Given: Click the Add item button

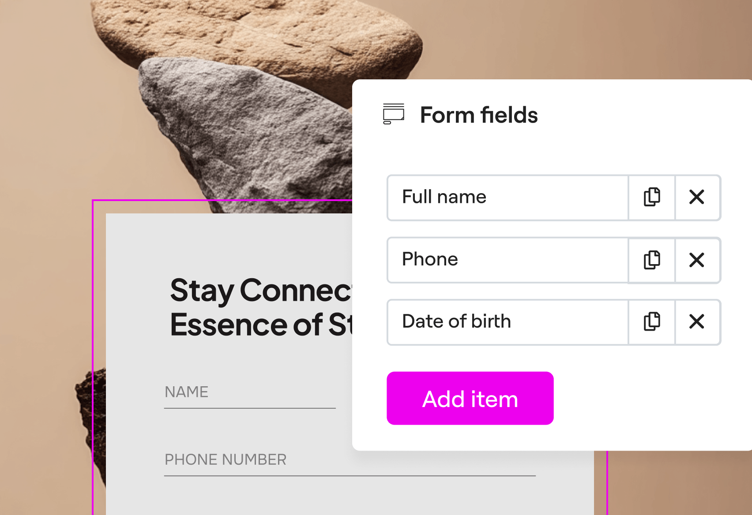Looking at the screenshot, I should (470, 398).
